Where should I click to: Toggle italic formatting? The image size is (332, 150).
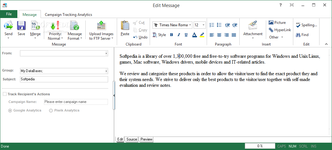[179, 35]
